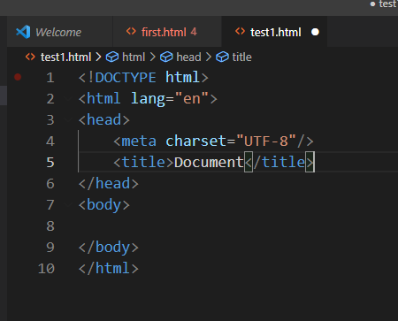Viewport: 398px width, 321px height.
Task: Click test1.html in the breadcrumb
Action: click(65, 57)
